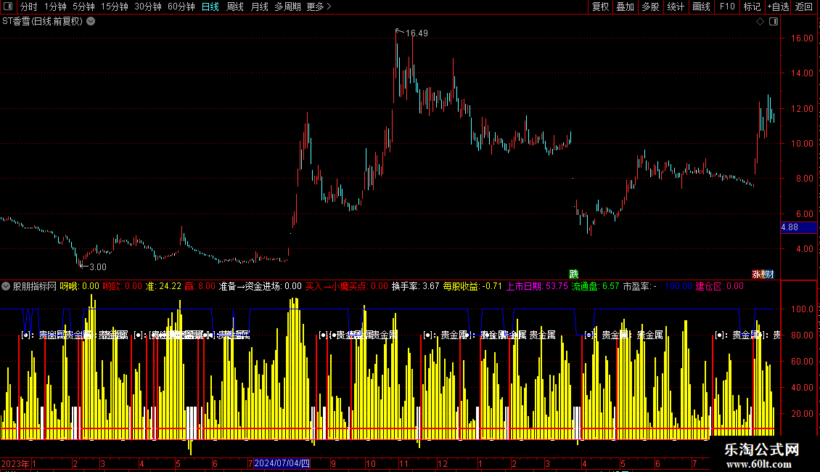
Task: Open the ST香雪 title dropdown arrow
Action: 91,22
